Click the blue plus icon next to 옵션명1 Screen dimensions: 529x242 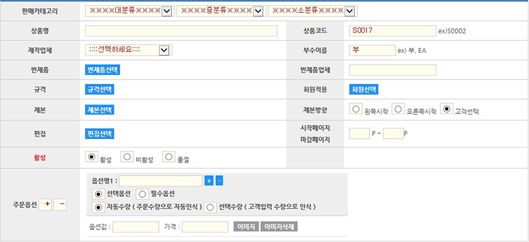point(209,181)
